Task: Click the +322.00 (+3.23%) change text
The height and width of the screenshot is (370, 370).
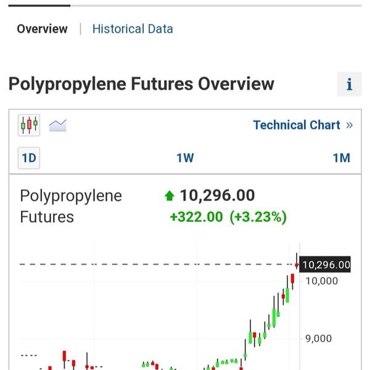Action: pos(228,217)
